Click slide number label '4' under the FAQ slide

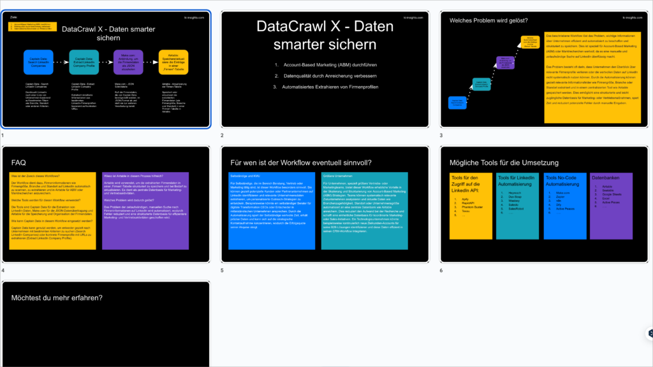(x=3, y=270)
